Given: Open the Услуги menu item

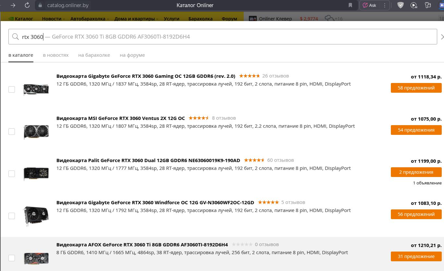Looking at the screenshot, I should click(x=171, y=18).
